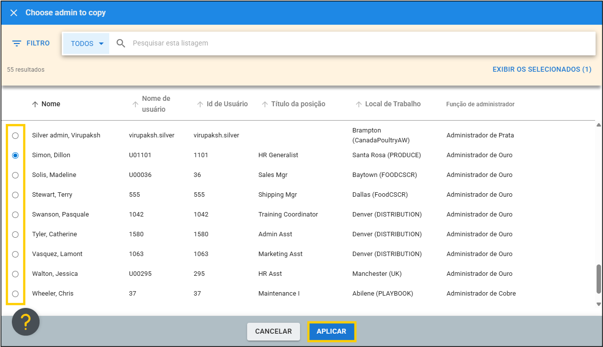Click Santa Rosa (PRODUCE) location cell
603x347 pixels.
point(387,155)
